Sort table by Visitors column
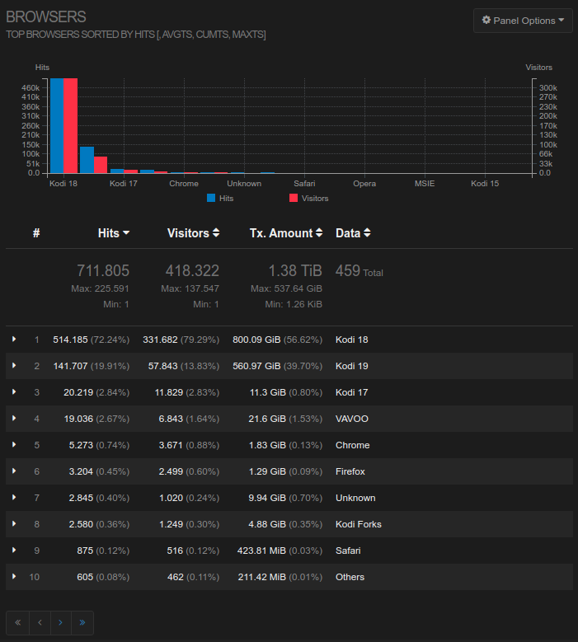578x642 pixels. 193,233
